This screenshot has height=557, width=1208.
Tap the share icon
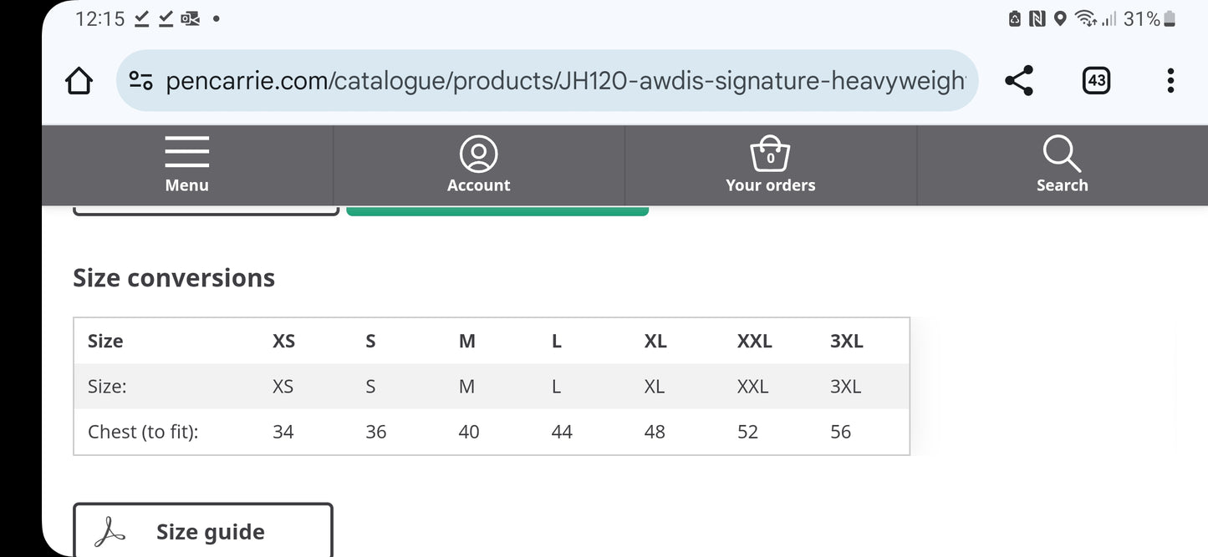[1018, 81]
